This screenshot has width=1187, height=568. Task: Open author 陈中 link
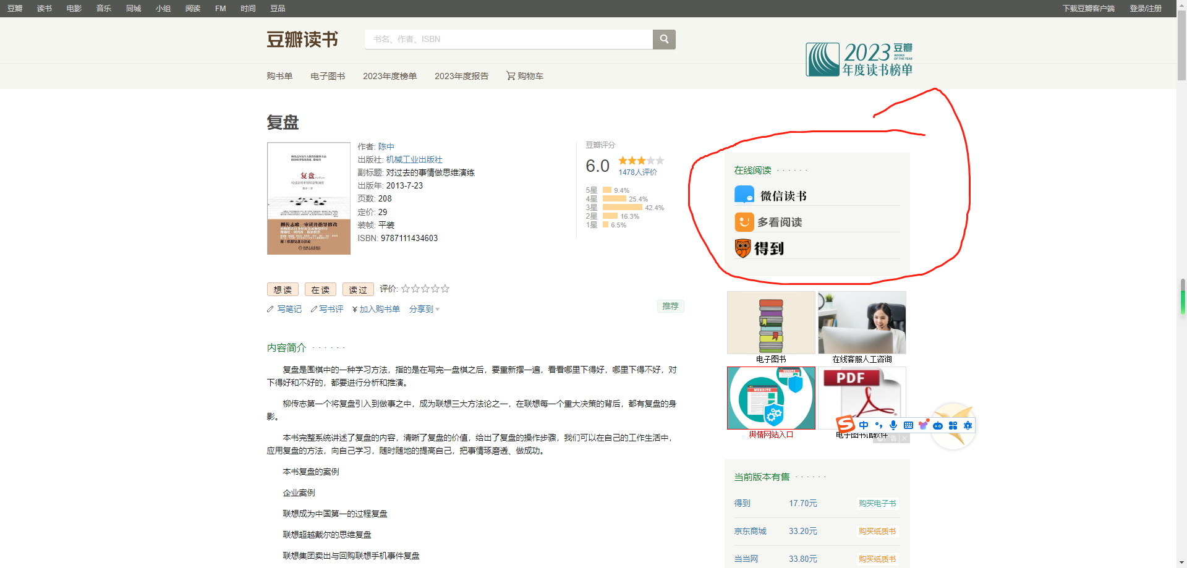pyautogui.click(x=386, y=146)
